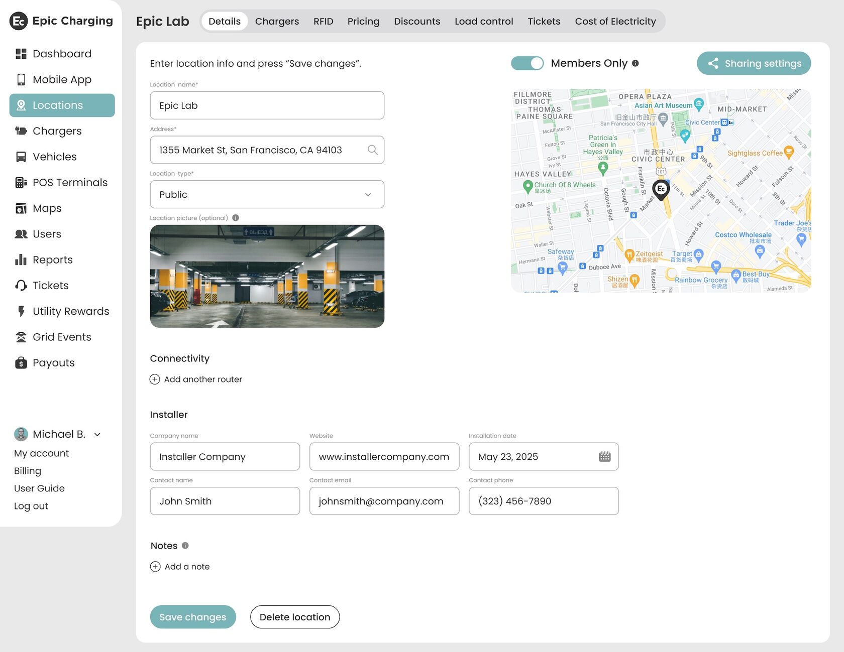The height and width of the screenshot is (652, 844).
Task: Click the POS Terminals icon
Action: (21, 183)
